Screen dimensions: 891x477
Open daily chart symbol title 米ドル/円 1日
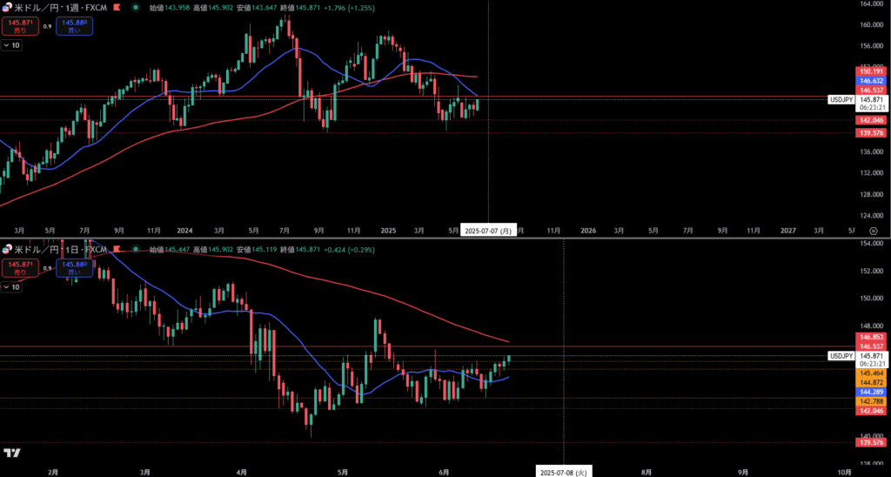pyautogui.click(x=60, y=249)
